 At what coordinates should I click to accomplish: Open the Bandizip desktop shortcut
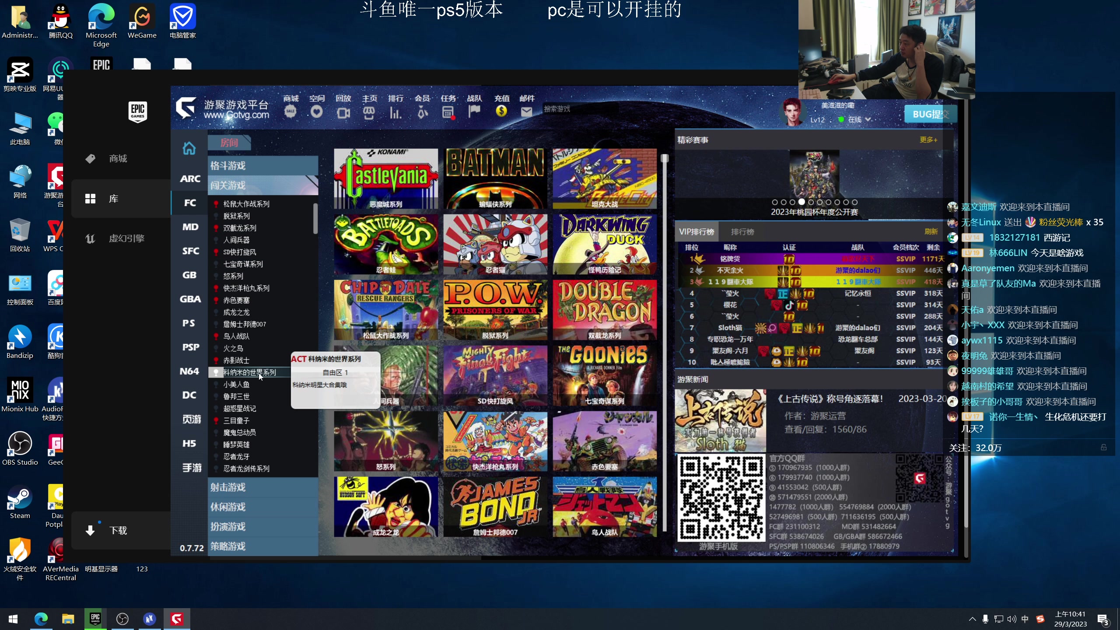(x=20, y=342)
